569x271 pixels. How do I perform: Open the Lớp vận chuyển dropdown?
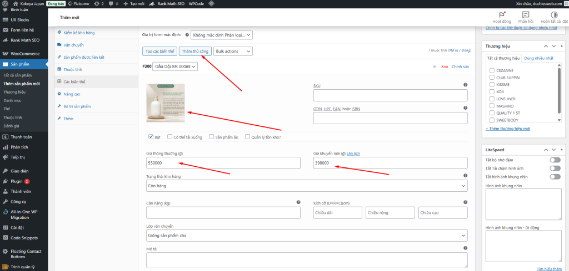[307, 236]
